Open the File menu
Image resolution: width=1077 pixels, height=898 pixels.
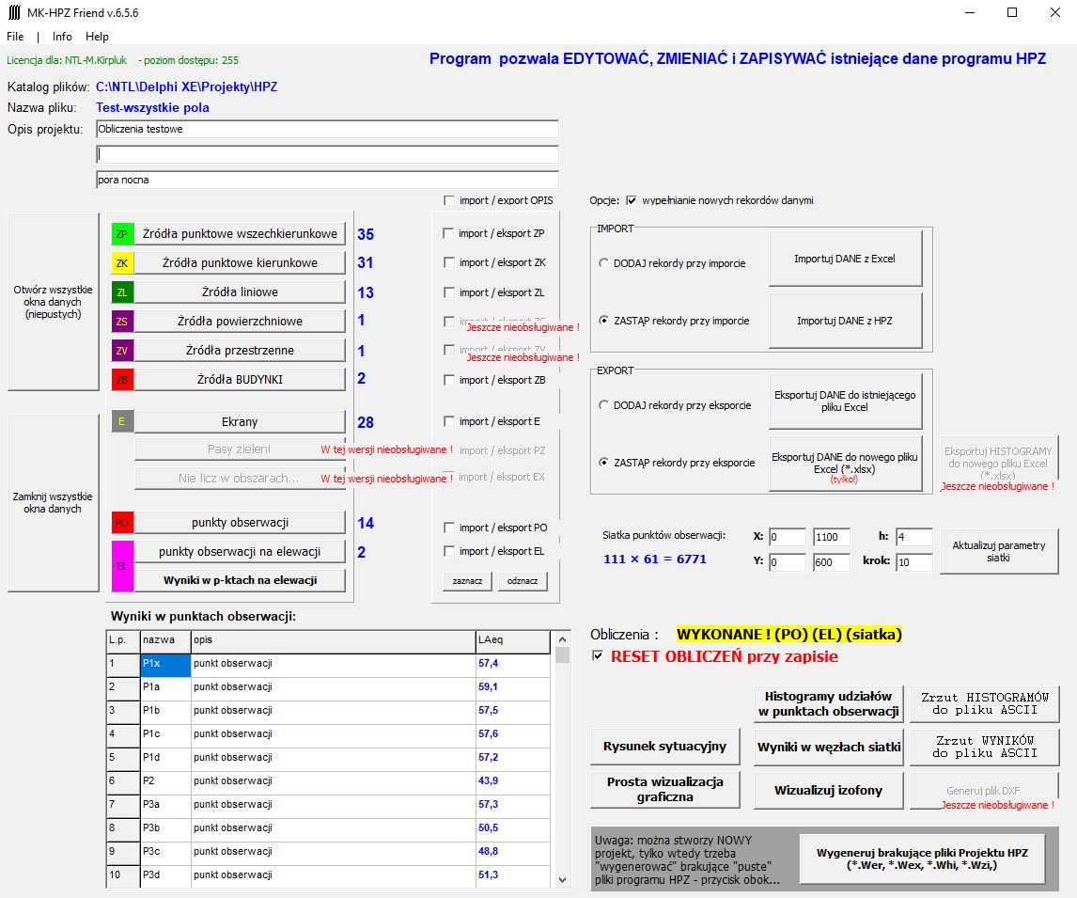point(15,37)
